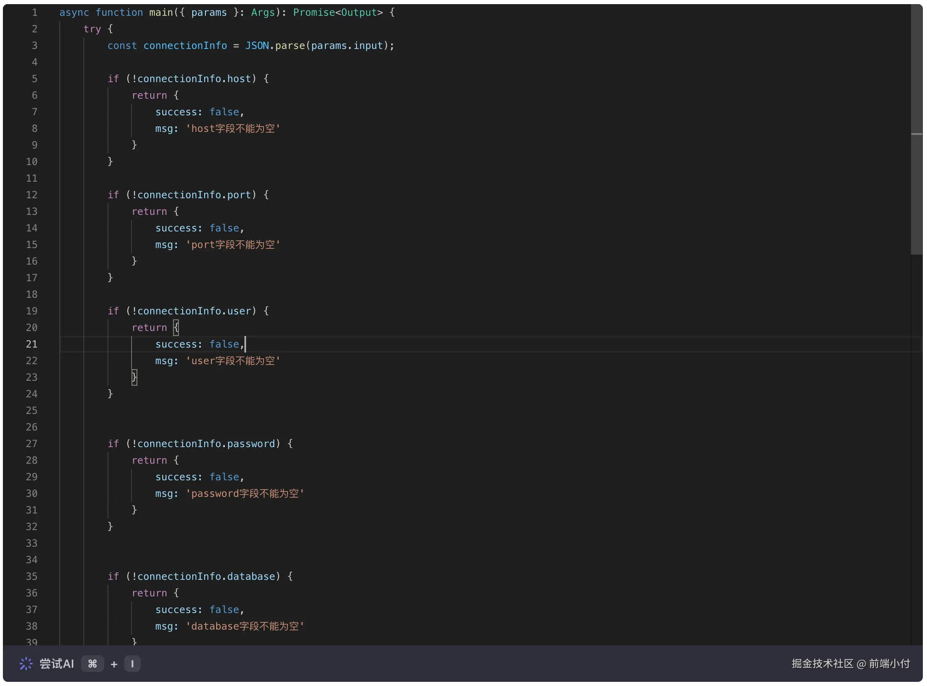Click line number 21 in gutter
The height and width of the screenshot is (686, 927).
coord(32,344)
